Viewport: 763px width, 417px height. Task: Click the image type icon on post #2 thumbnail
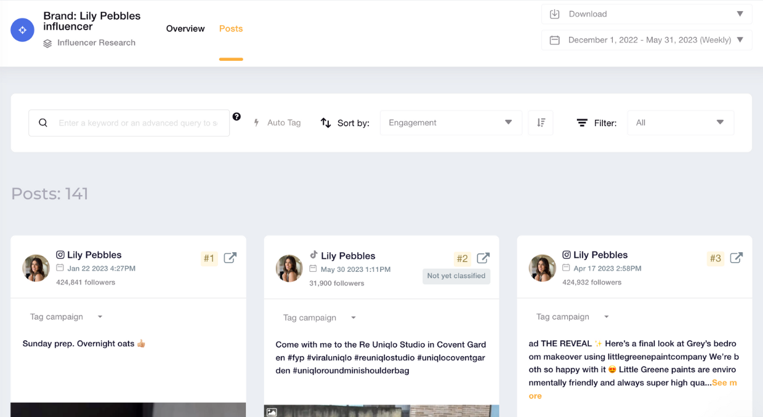click(x=272, y=412)
